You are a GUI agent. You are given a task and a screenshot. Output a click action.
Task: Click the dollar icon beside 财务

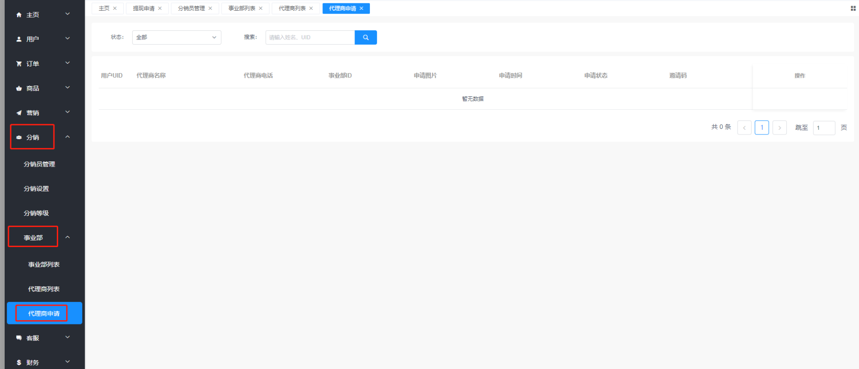tap(19, 362)
